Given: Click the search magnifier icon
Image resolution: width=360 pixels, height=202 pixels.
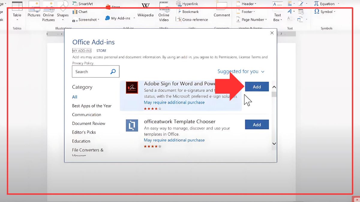Looking at the screenshot, I should (113, 72).
